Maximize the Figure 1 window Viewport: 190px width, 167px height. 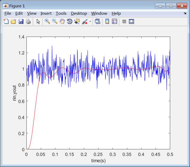(171, 6)
